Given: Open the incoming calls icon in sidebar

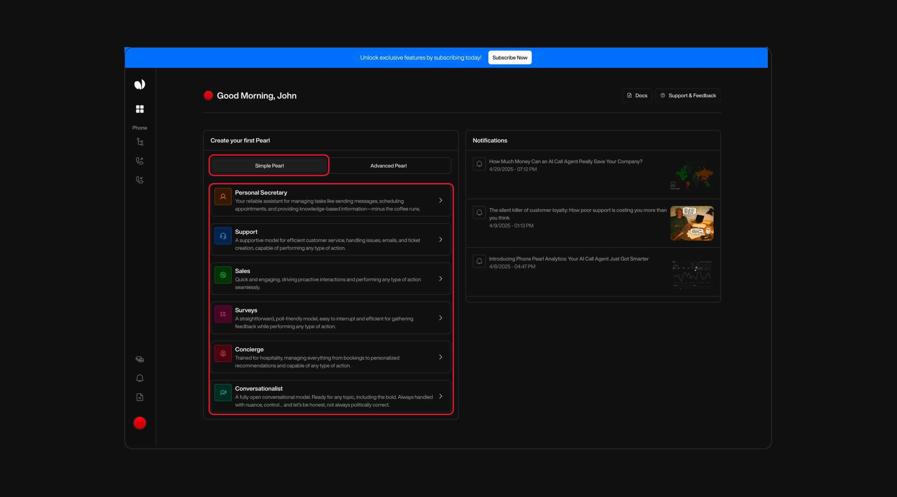Looking at the screenshot, I should (139, 180).
